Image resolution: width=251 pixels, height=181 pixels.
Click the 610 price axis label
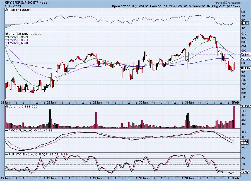(244, 34)
